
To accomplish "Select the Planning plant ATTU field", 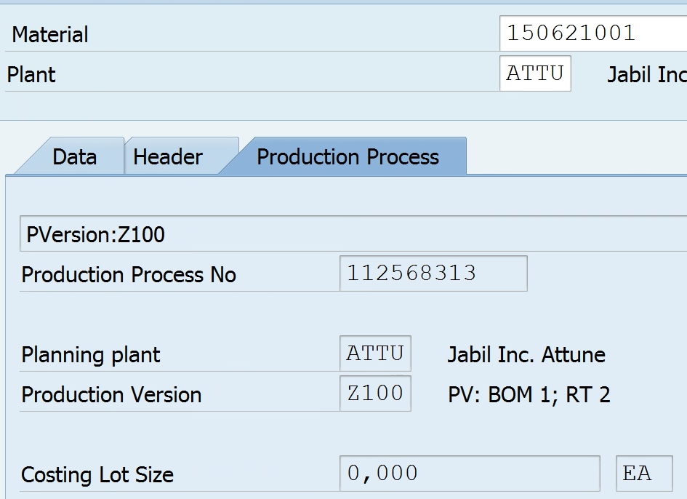I will pos(375,354).
